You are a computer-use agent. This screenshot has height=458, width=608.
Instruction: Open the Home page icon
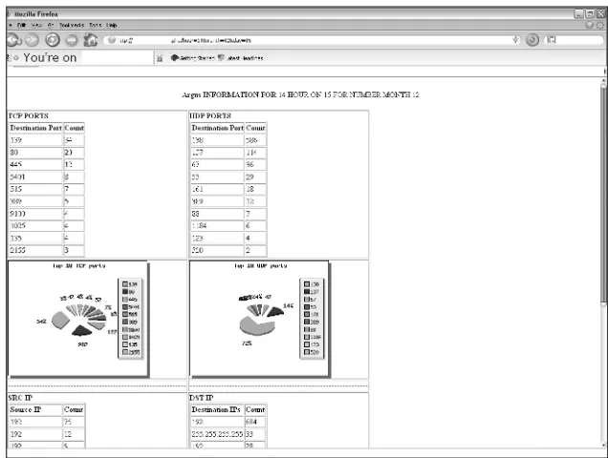coord(91,39)
